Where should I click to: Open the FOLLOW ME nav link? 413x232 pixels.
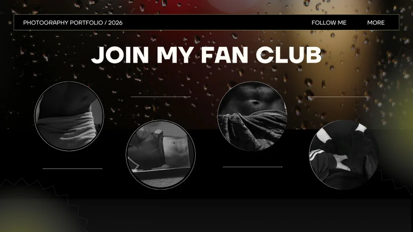click(x=329, y=23)
